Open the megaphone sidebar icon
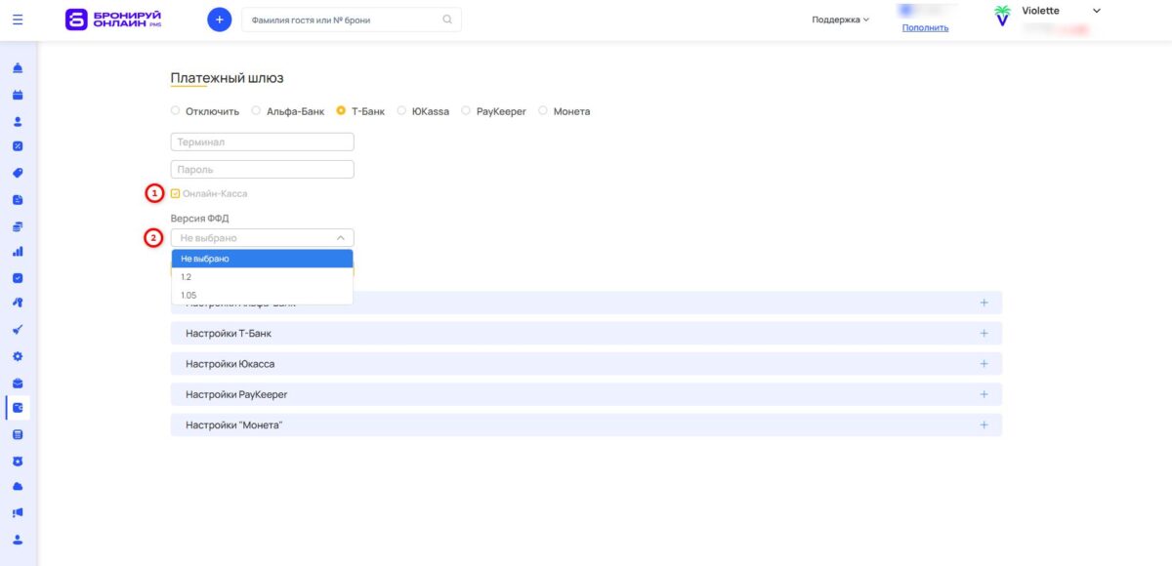The height and width of the screenshot is (566, 1172). pos(18,512)
